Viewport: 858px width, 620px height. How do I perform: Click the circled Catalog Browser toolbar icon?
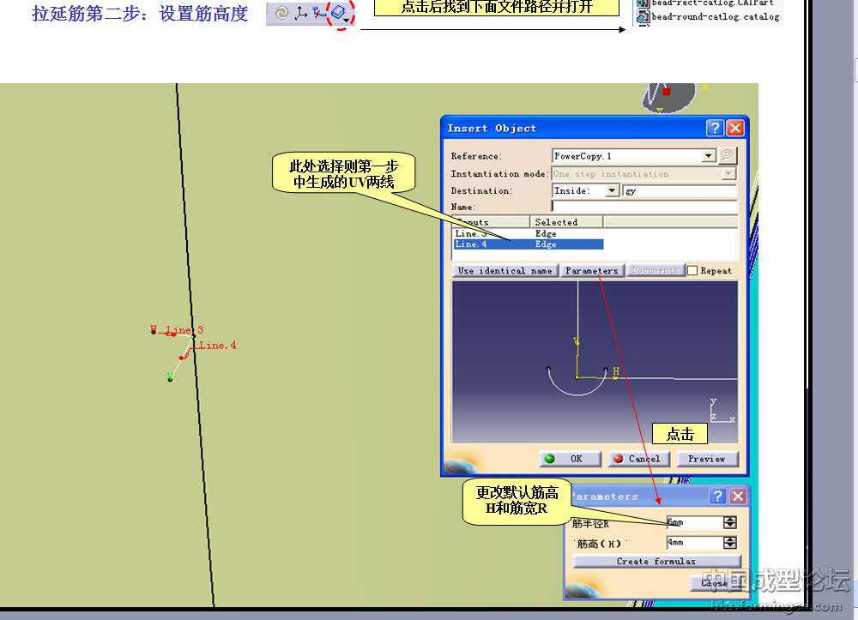[340, 13]
